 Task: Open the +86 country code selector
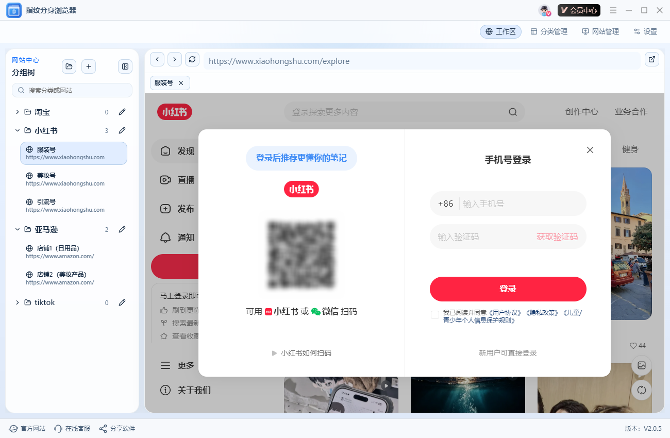446,204
